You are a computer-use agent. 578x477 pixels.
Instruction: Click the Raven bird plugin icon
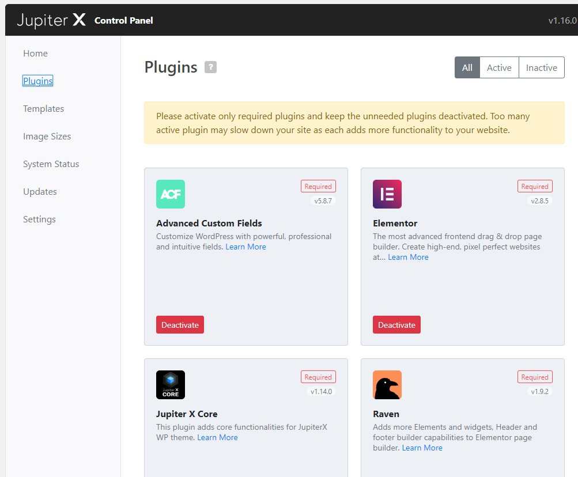(x=387, y=385)
